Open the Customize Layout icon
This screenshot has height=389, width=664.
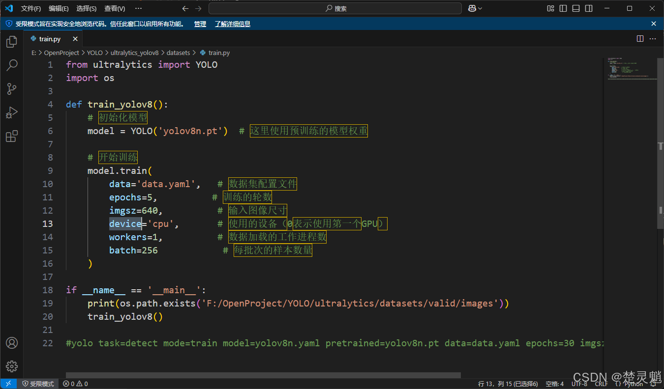551,8
